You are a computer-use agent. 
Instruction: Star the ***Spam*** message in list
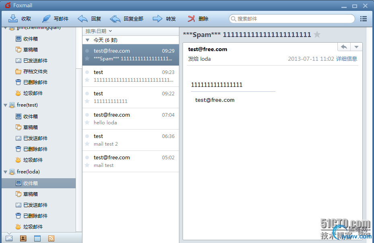pyautogui.click(x=87, y=58)
